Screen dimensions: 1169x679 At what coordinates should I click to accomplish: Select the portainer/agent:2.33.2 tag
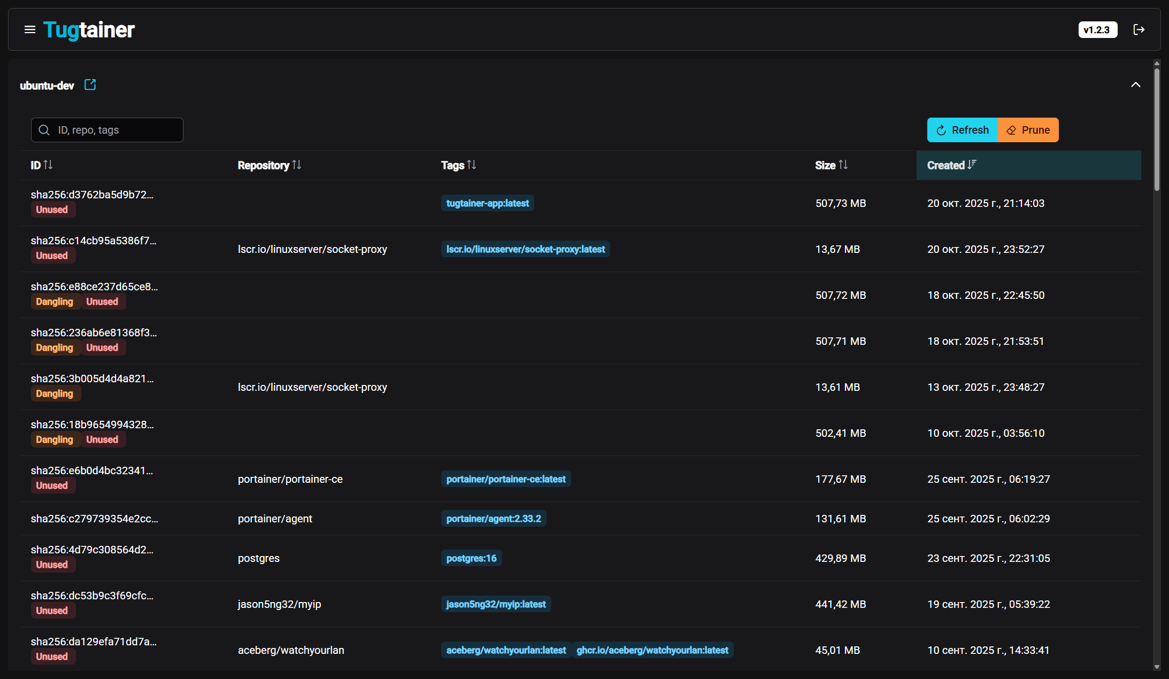click(x=493, y=519)
